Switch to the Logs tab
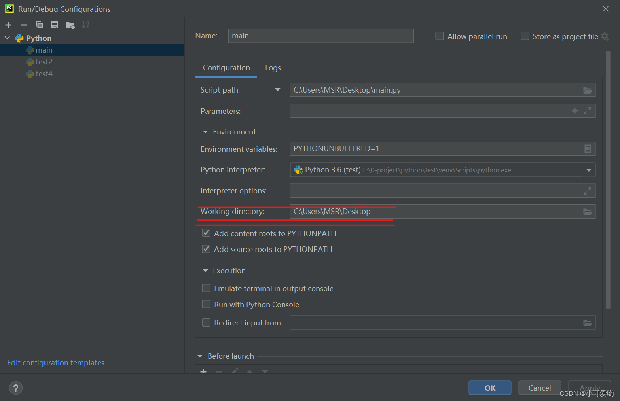This screenshot has height=401, width=620. (273, 68)
